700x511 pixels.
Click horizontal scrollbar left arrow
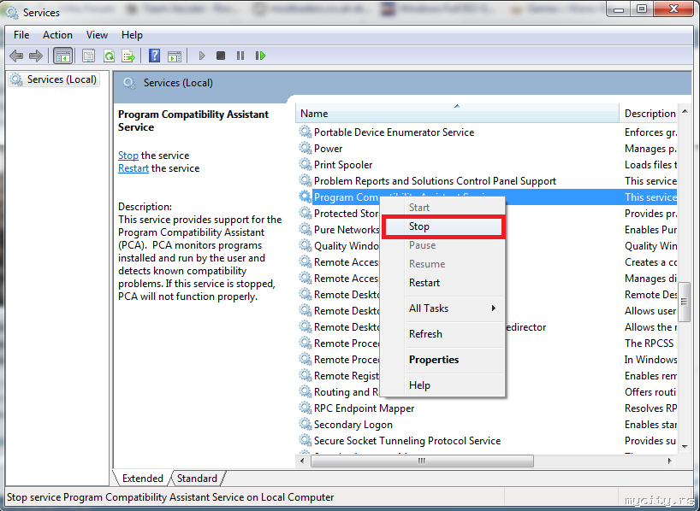302,461
